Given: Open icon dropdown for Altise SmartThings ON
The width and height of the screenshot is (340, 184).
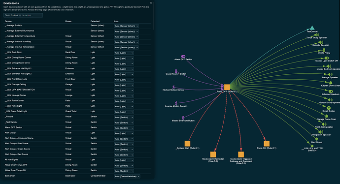Looking at the screenshot, I should [x=124, y=171].
